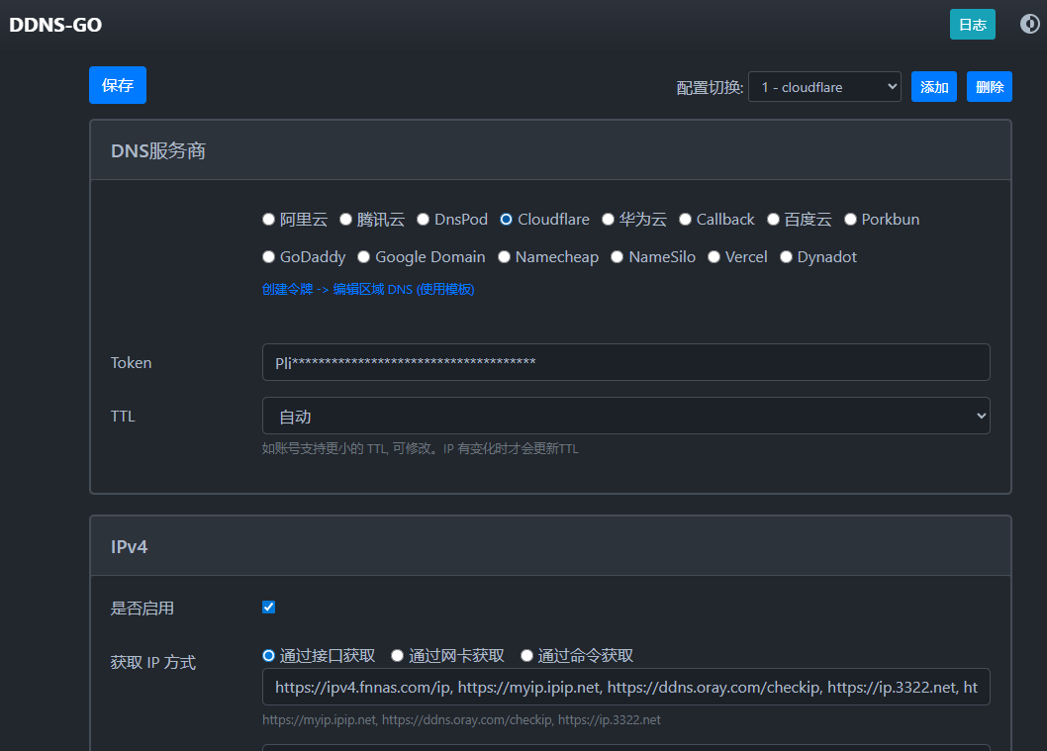Select the NameSilo provider radio
Image resolution: width=1047 pixels, height=751 pixels.
coord(617,256)
